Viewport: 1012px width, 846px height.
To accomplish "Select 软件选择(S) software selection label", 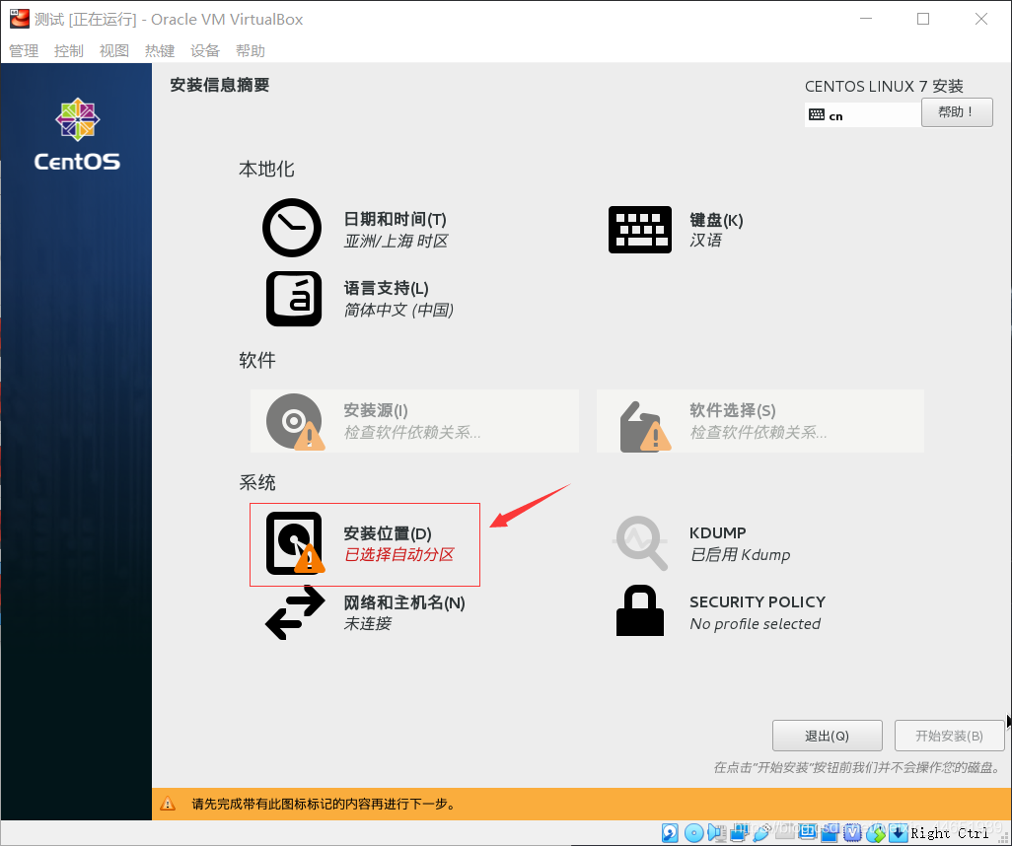I will pyautogui.click(x=733, y=410).
